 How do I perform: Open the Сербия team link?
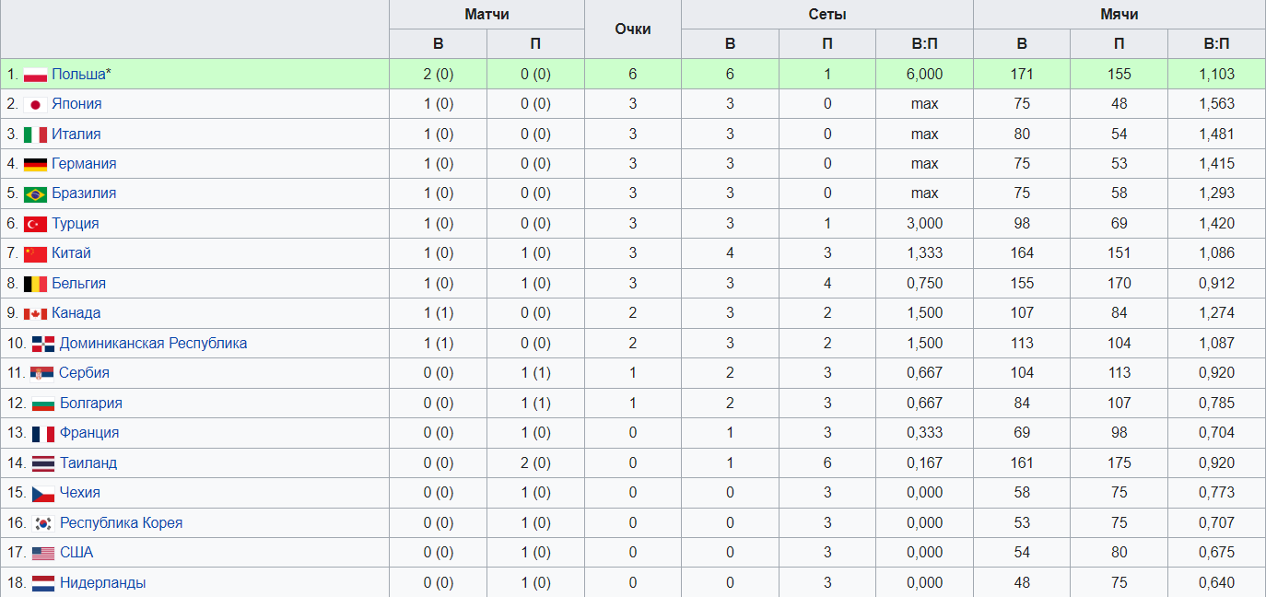click(84, 373)
